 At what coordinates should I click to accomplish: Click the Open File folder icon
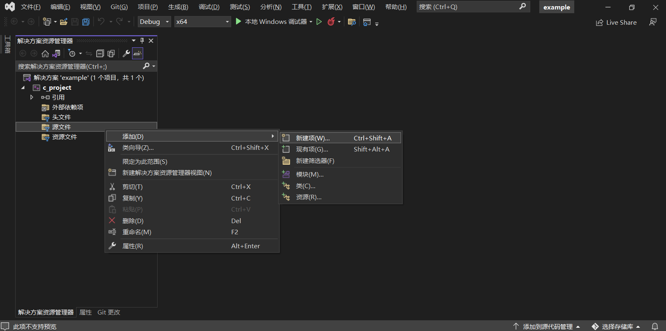[x=63, y=22]
